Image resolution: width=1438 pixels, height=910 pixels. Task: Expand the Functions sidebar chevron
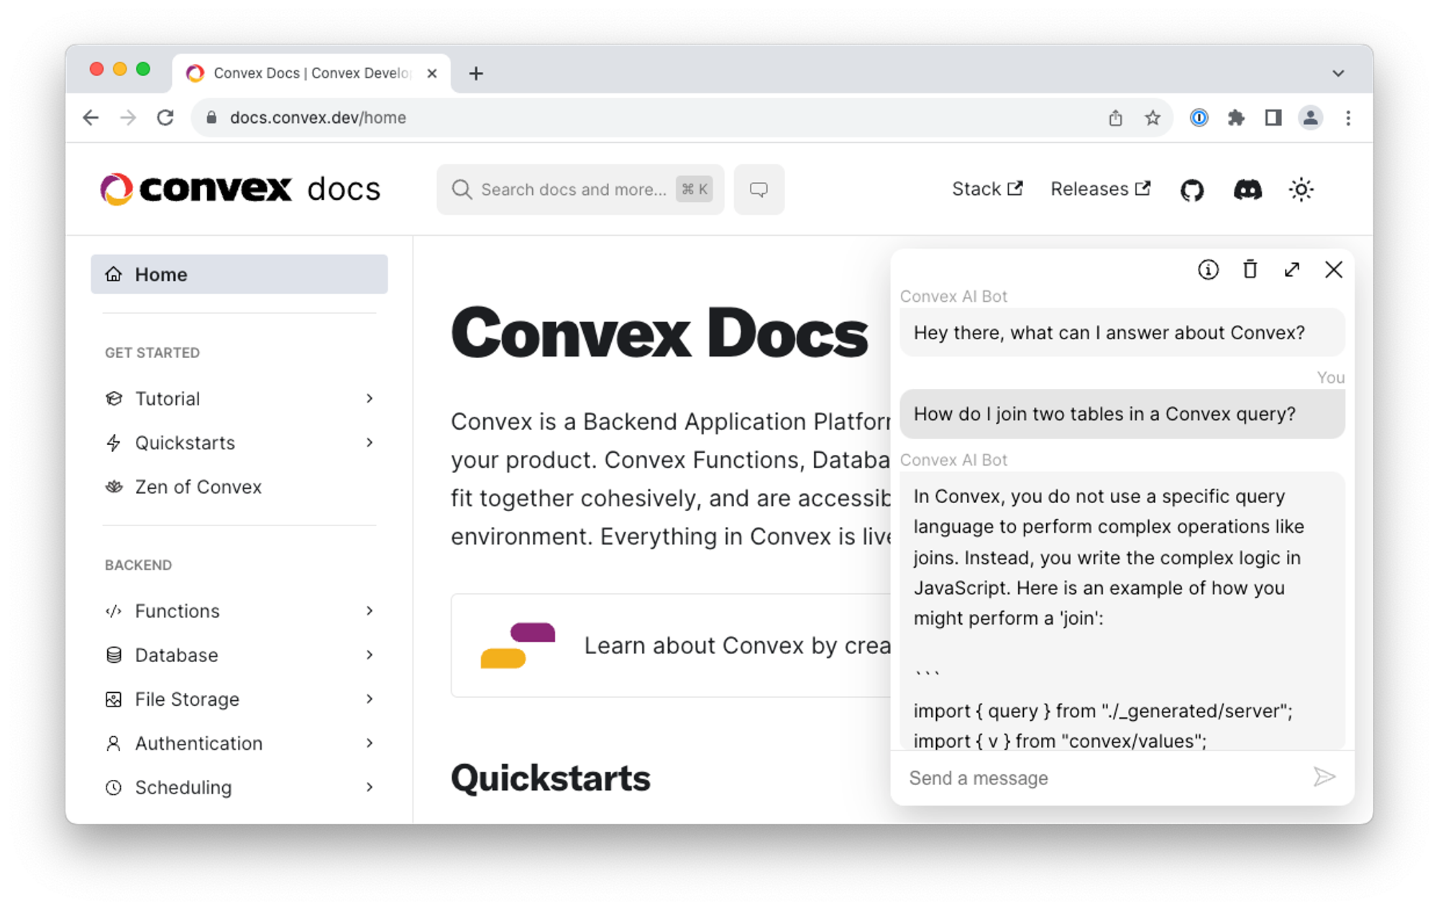point(369,611)
